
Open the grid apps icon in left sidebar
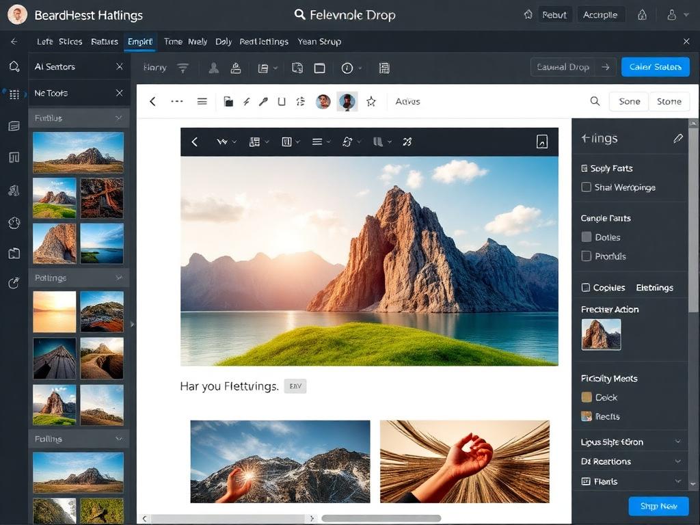[x=14, y=94]
